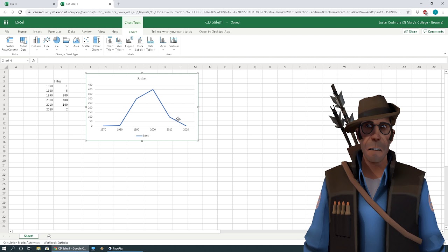Change chart type to Column
448x252 pixels.
click(36, 44)
